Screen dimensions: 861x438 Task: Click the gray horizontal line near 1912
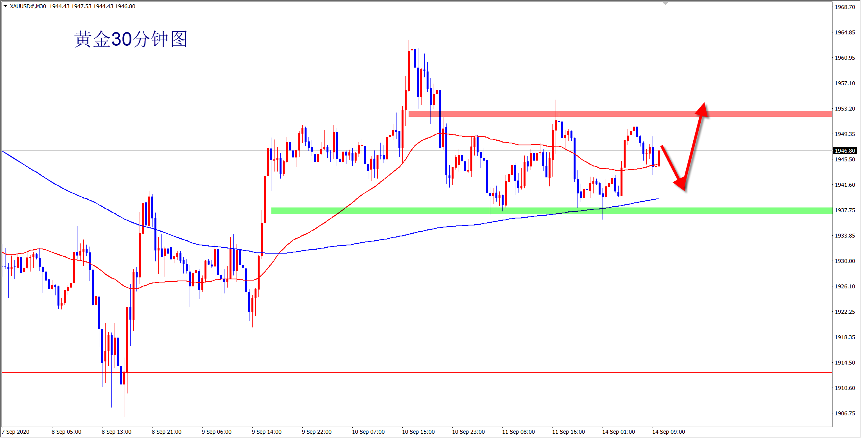(x=391, y=372)
